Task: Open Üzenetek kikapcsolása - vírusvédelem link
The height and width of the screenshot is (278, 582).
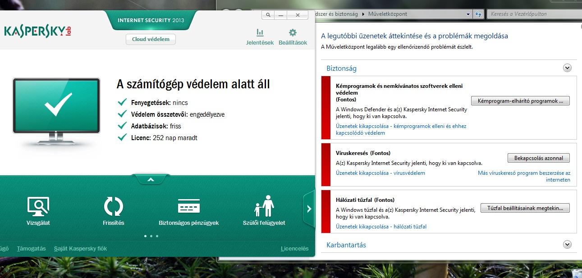Action: [x=380, y=173]
